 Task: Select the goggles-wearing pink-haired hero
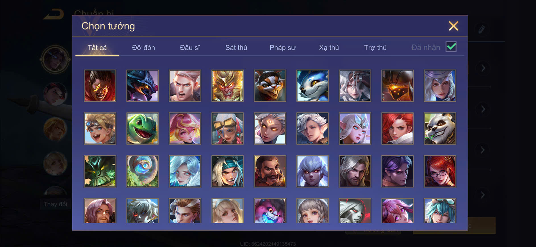[x=227, y=129]
